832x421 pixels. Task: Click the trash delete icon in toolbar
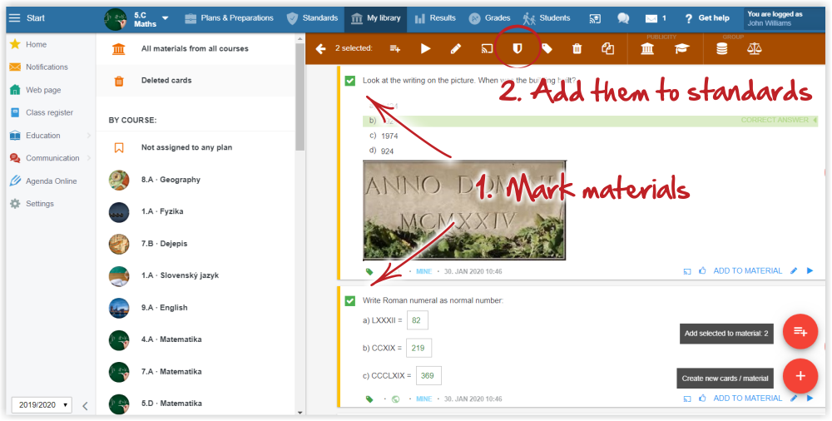point(577,49)
